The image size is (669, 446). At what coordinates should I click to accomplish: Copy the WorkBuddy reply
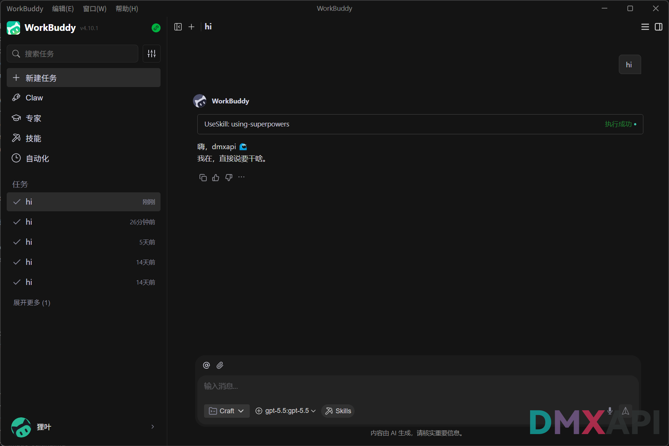pyautogui.click(x=203, y=177)
